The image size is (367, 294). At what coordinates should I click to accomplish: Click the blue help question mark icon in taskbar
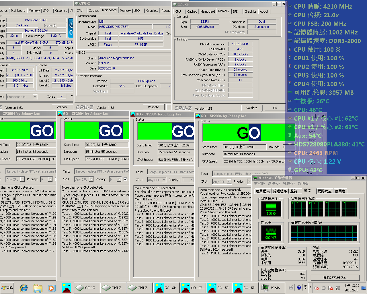[x=299, y=287]
